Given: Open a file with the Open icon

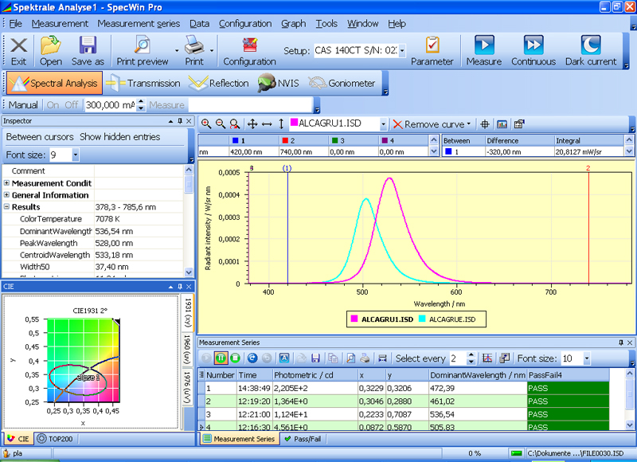Looking at the screenshot, I should (x=50, y=45).
